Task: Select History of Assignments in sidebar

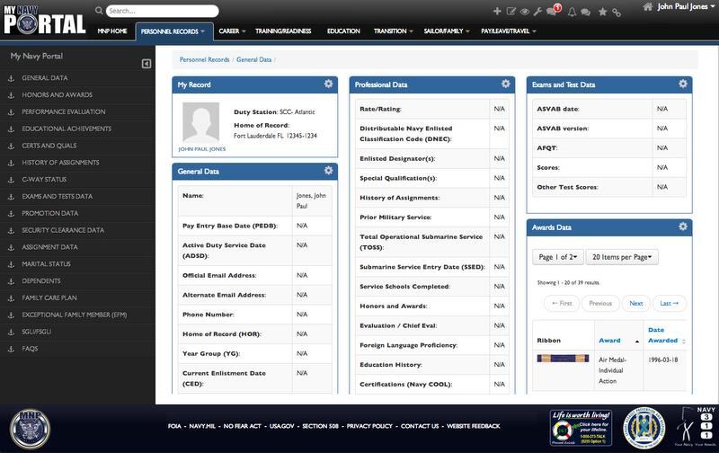Action: coord(60,163)
